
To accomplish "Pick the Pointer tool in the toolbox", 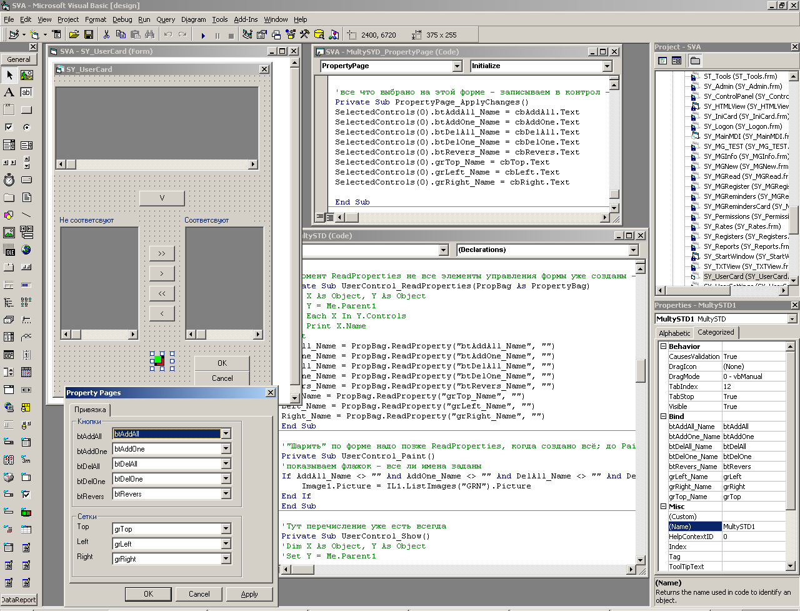I will pos(9,75).
